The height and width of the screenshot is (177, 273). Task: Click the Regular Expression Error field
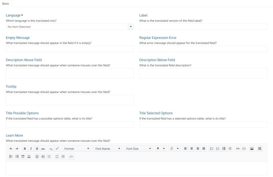coord(203,49)
